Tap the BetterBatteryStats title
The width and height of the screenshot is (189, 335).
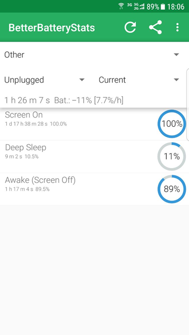pyautogui.click(x=52, y=28)
